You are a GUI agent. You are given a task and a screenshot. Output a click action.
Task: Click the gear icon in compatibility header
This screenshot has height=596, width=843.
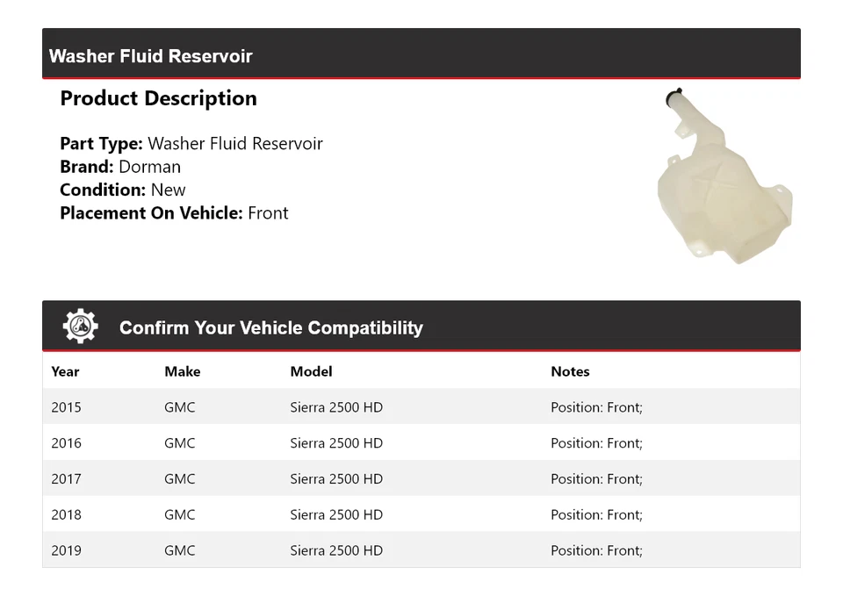(80, 327)
